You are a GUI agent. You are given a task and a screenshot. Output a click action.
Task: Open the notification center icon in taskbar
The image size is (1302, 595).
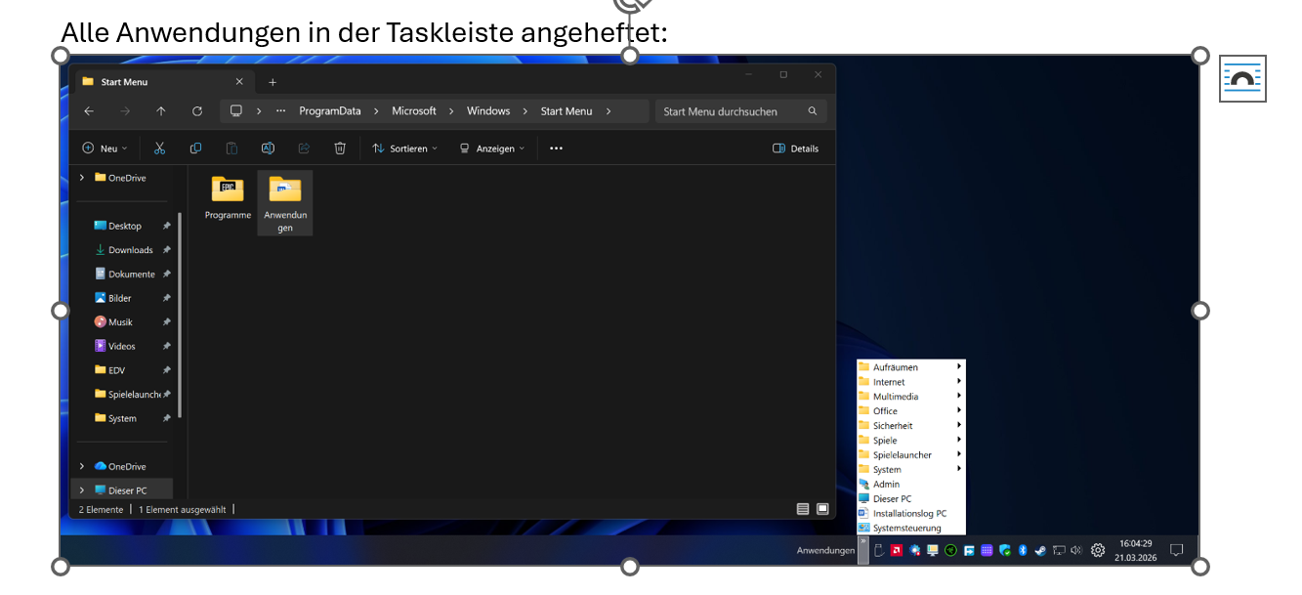pos(1177,550)
